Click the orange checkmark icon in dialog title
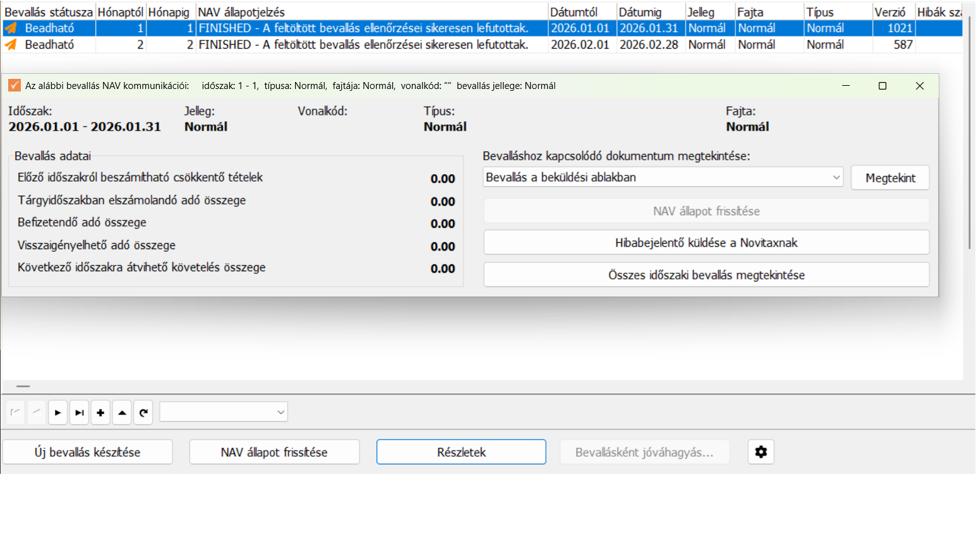 (x=15, y=86)
